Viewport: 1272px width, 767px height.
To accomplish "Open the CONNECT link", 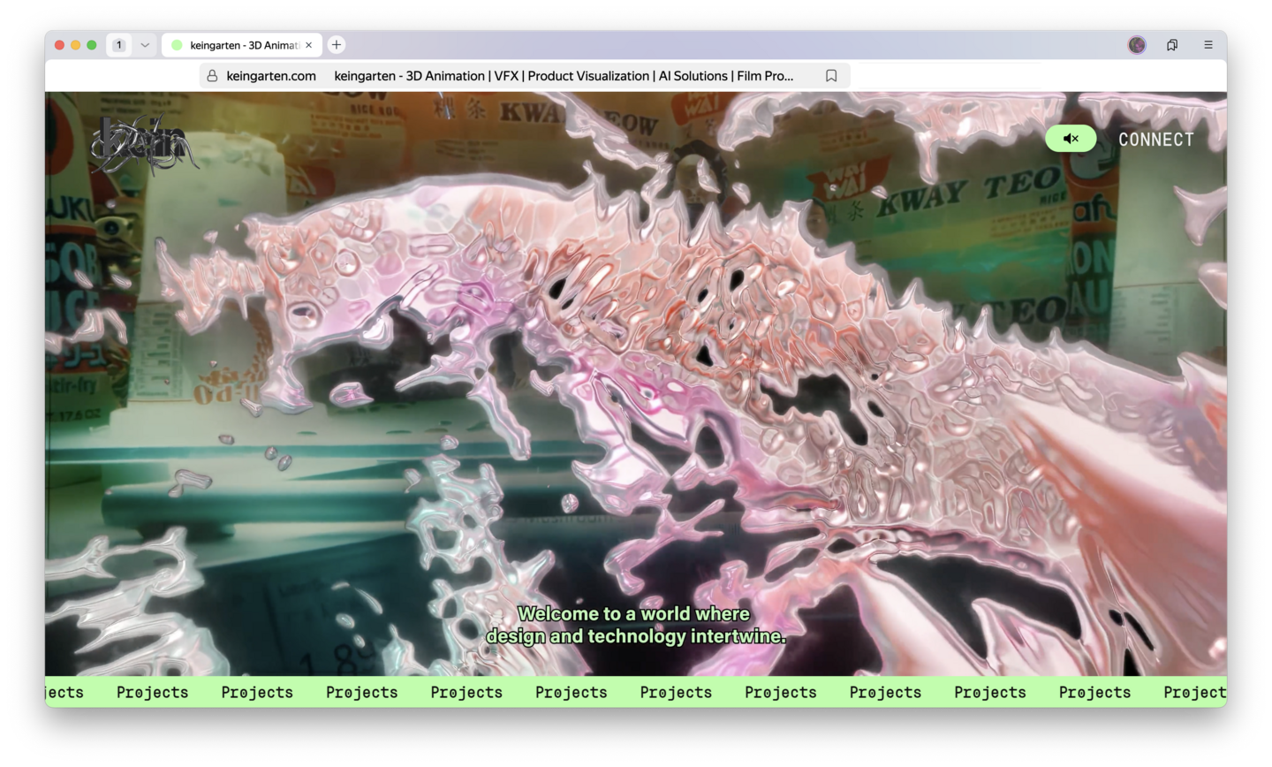I will pyautogui.click(x=1156, y=140).
